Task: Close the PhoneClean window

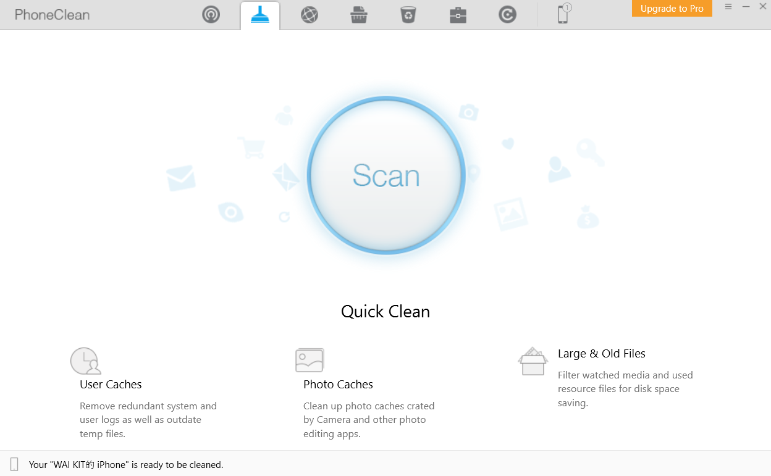Action: [763, 6]
